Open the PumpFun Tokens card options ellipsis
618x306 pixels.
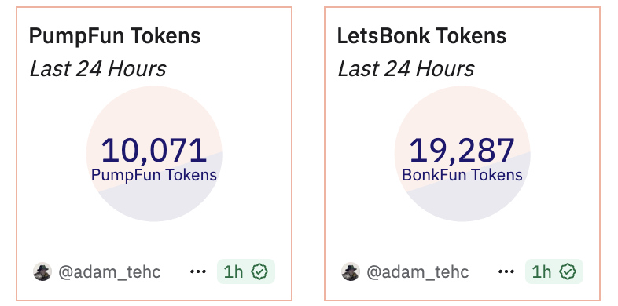[x=198, y=271]
